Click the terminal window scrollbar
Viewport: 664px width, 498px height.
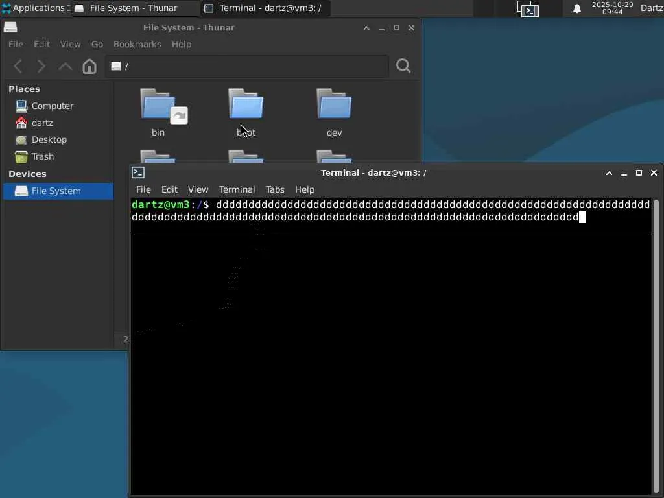pos(656,345)
